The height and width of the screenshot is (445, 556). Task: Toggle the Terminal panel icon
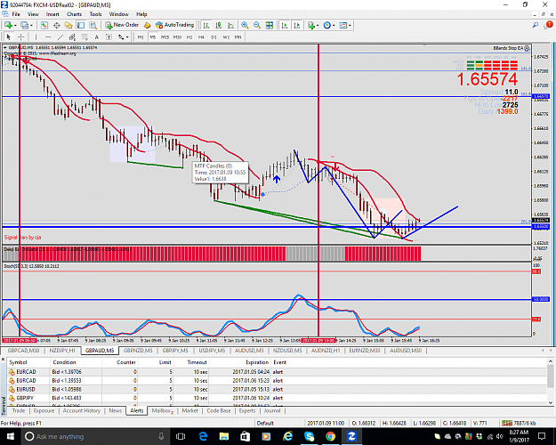click(81, 25)
